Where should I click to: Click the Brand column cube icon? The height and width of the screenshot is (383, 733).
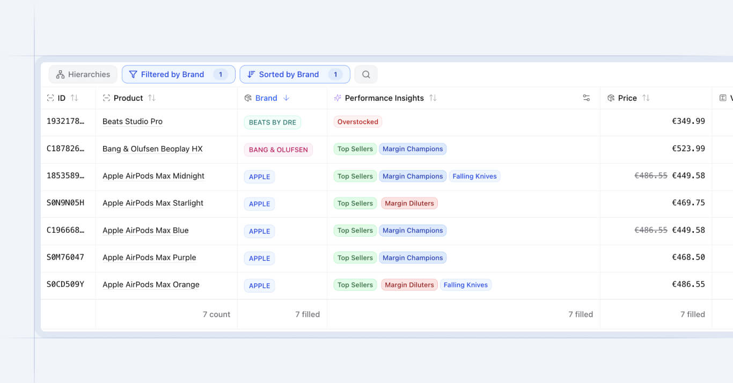(248, 98)
